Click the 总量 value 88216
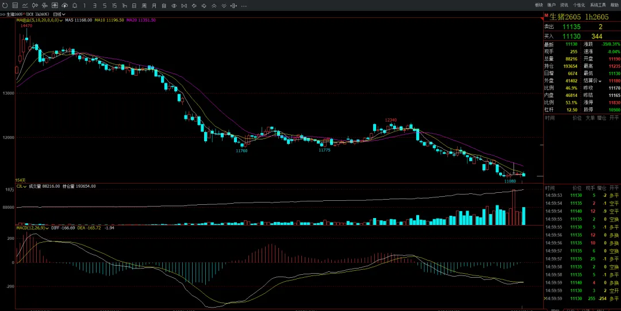621x311 pixels. 572,59
